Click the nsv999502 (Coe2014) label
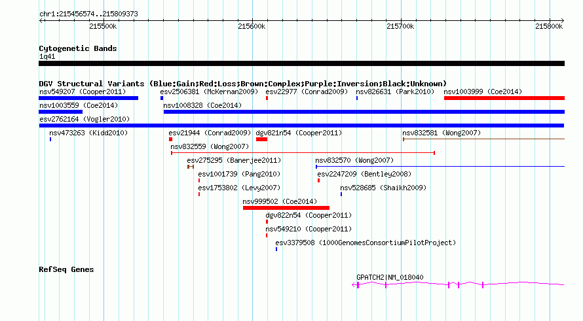The height and width of the screenshot is (321, 583). click(x=280, y=201)
